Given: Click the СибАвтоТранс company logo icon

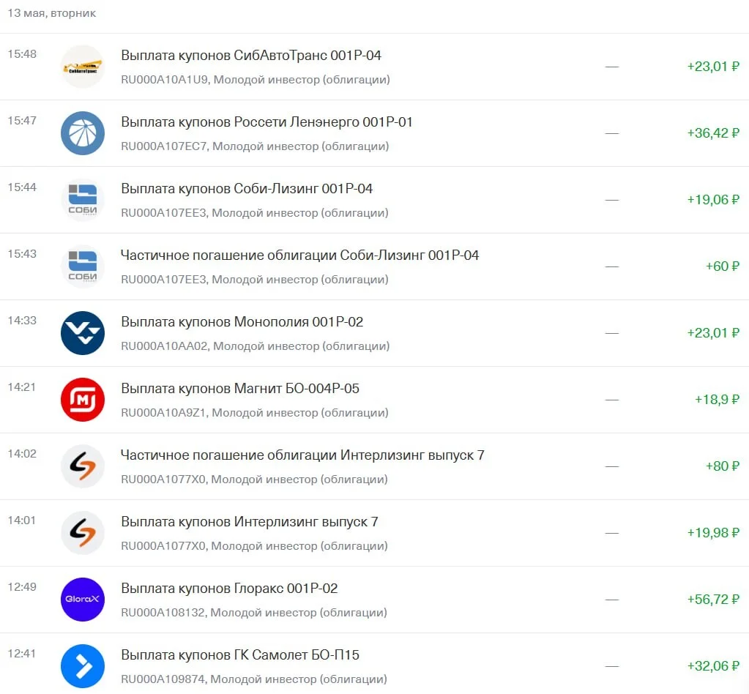Looking at the screenshot, I should (x=83, y=67).
